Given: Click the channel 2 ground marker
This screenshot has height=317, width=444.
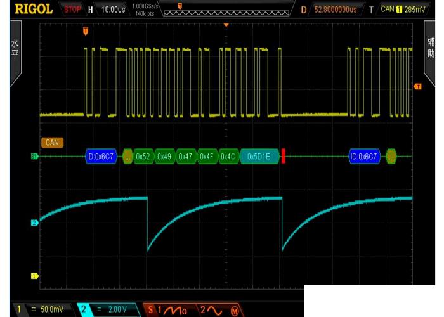Looking at the screenshot, I should pos(35,223).
